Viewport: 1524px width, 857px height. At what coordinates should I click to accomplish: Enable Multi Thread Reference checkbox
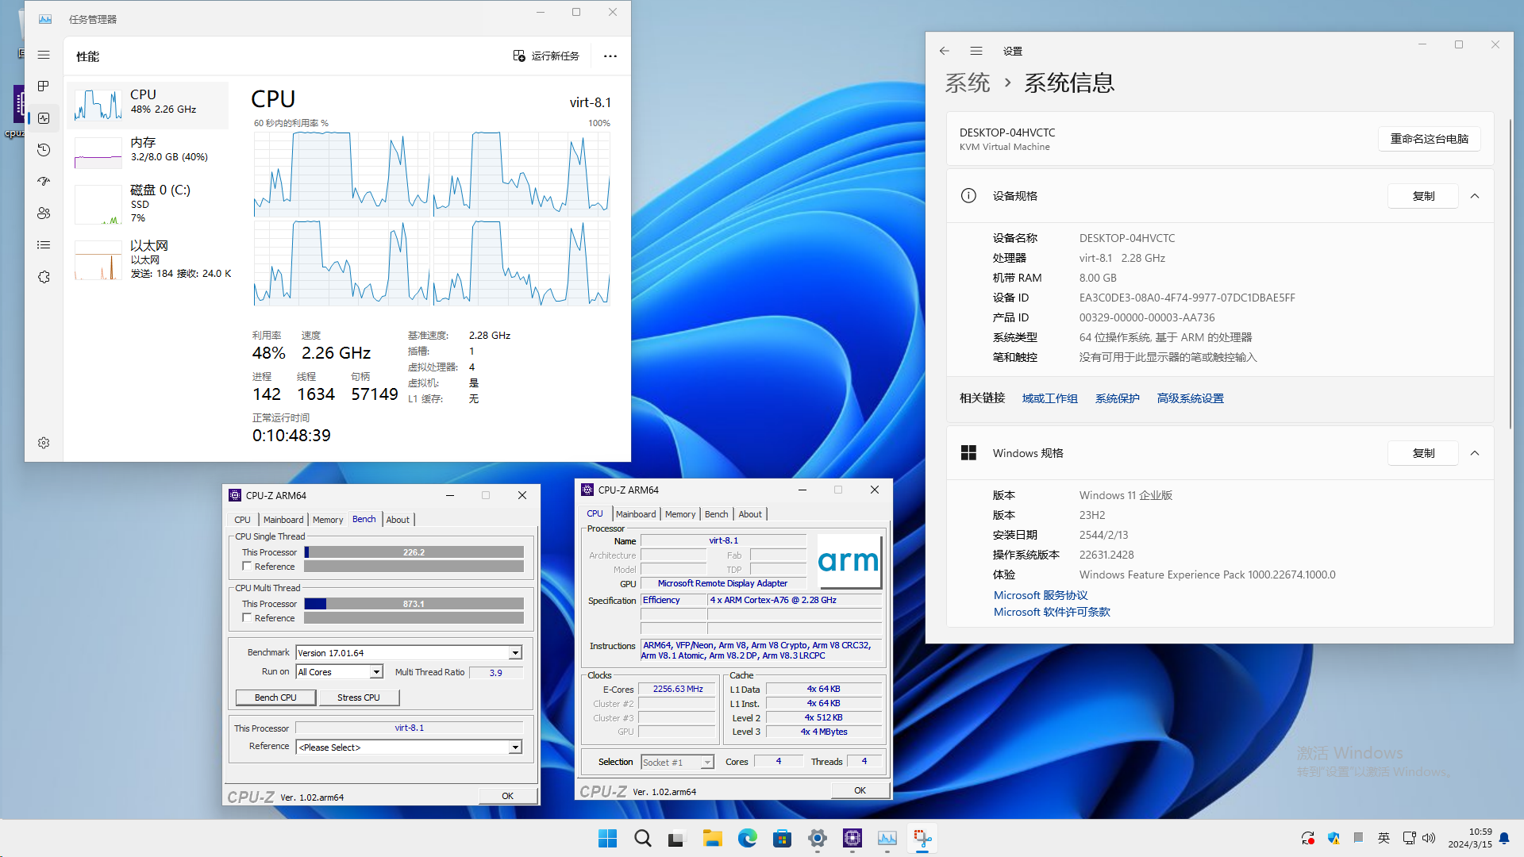pyautogui.click(x=247, y=618)
